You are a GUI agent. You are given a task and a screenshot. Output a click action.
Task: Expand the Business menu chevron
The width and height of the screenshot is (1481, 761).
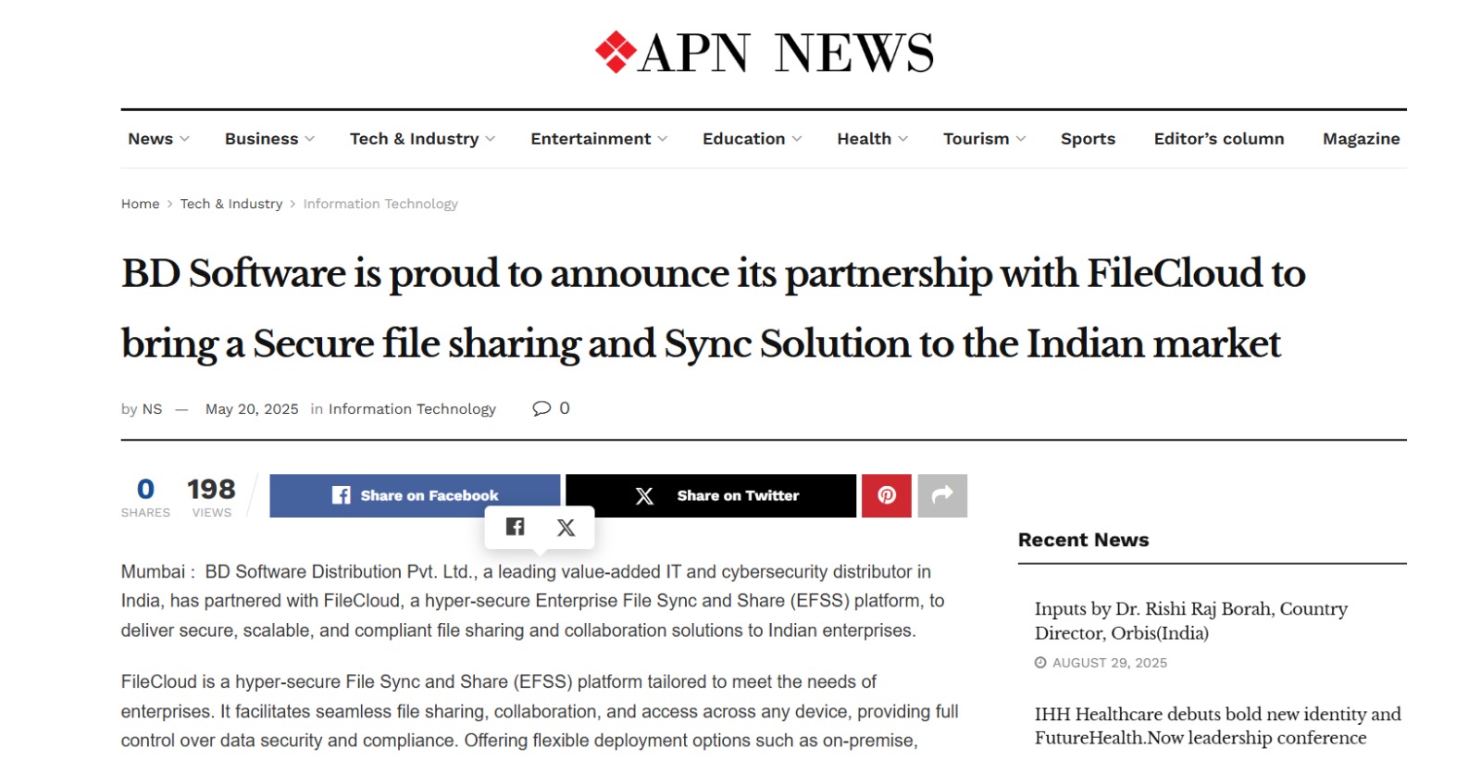click(x=309, y=139)
